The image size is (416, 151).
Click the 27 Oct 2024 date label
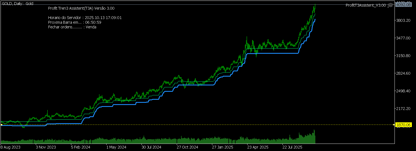[x=187, y=147]
